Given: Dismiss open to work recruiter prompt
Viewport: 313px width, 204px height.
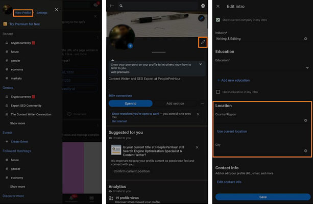Looking at the screenshot, I should coord(198,114).
